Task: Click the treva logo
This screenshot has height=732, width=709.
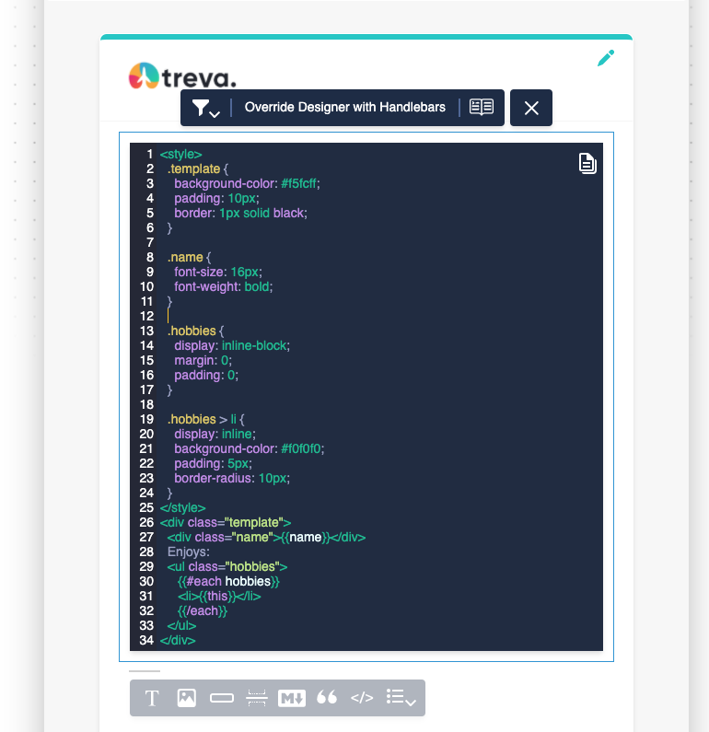Action: coord(182,76)
